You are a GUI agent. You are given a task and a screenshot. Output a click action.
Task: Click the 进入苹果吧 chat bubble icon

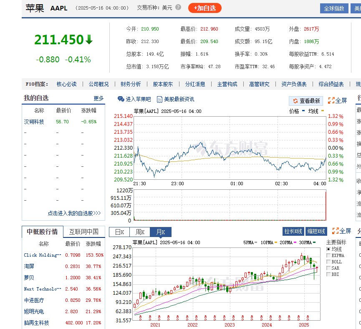[121, 99]
